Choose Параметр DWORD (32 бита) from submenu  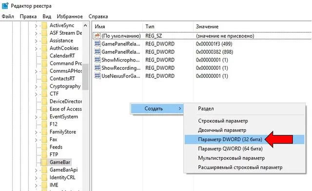click(244, 139)
